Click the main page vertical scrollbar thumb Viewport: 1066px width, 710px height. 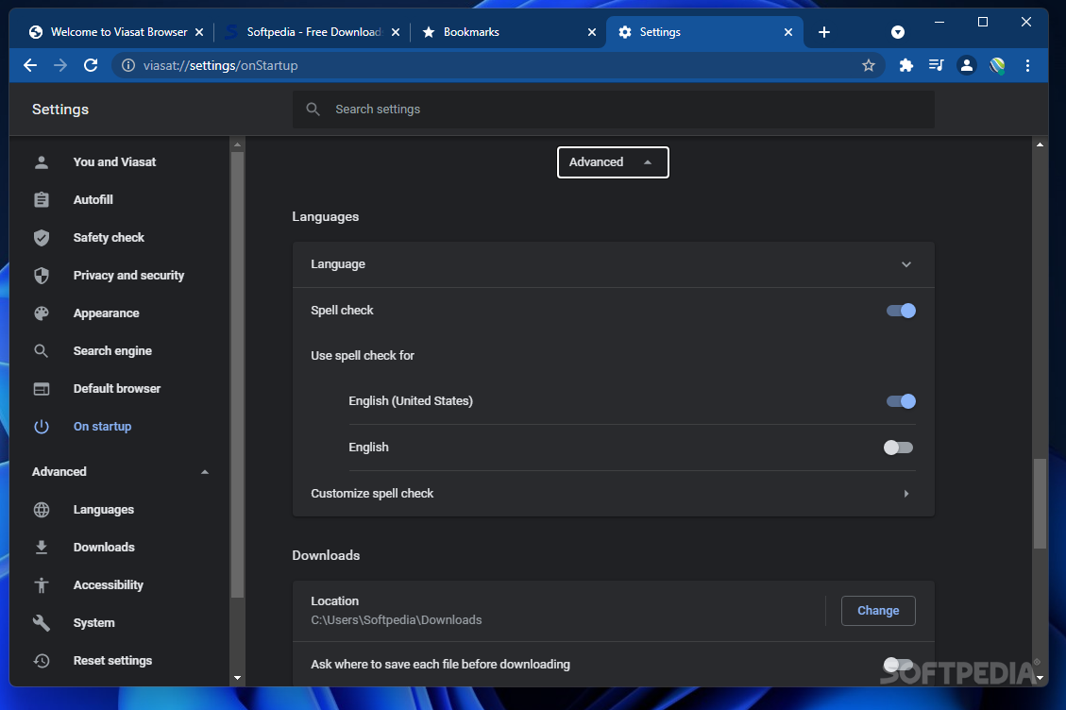1040,503
